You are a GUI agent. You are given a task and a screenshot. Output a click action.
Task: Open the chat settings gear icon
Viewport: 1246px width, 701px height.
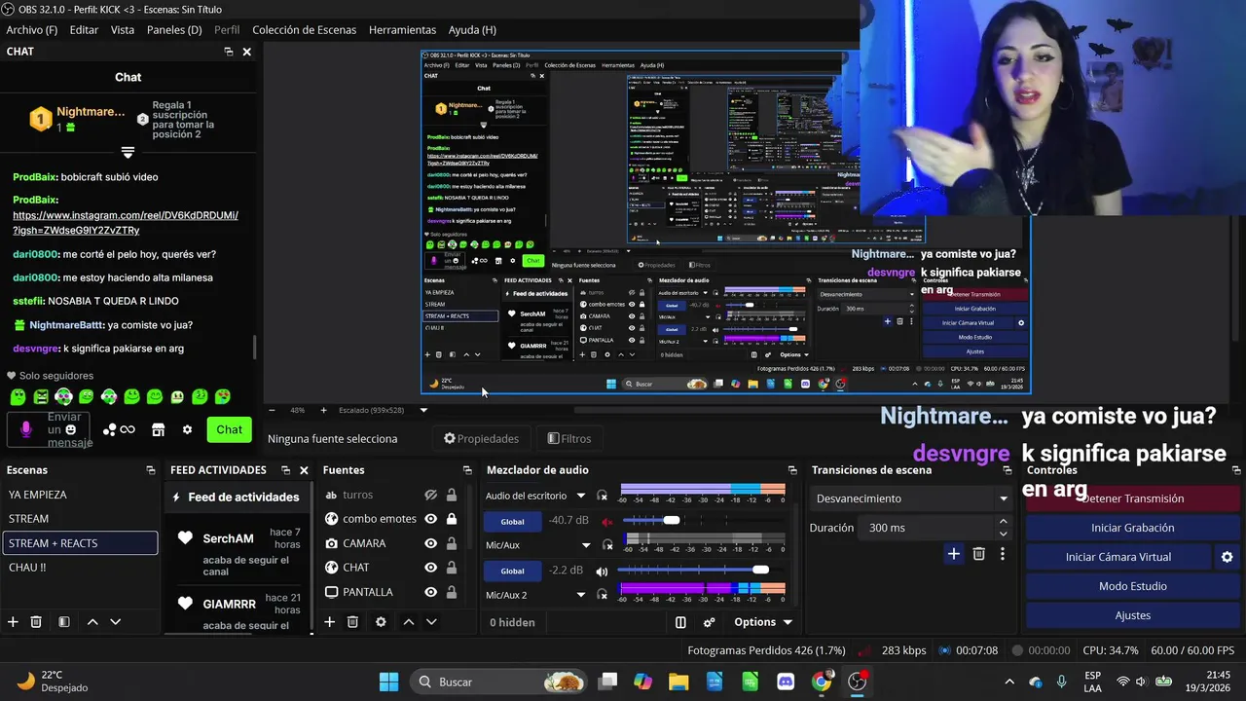(x=187, y=429)
